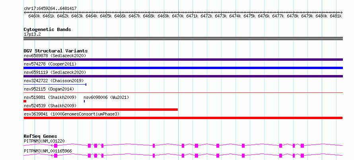Click the nsv574278 (Cooper2011) label
This screenshot has width=354, height=160.
(x=50, y=64)
